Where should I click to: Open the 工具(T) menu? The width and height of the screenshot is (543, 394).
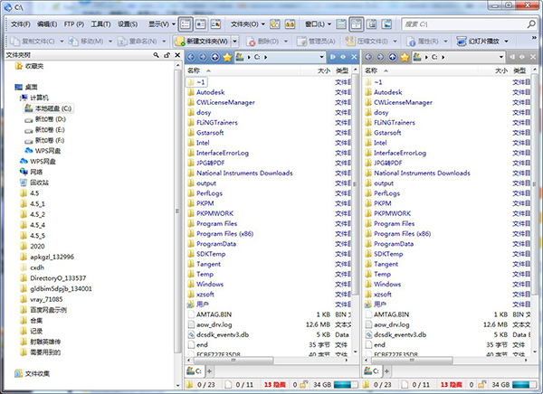100,23
